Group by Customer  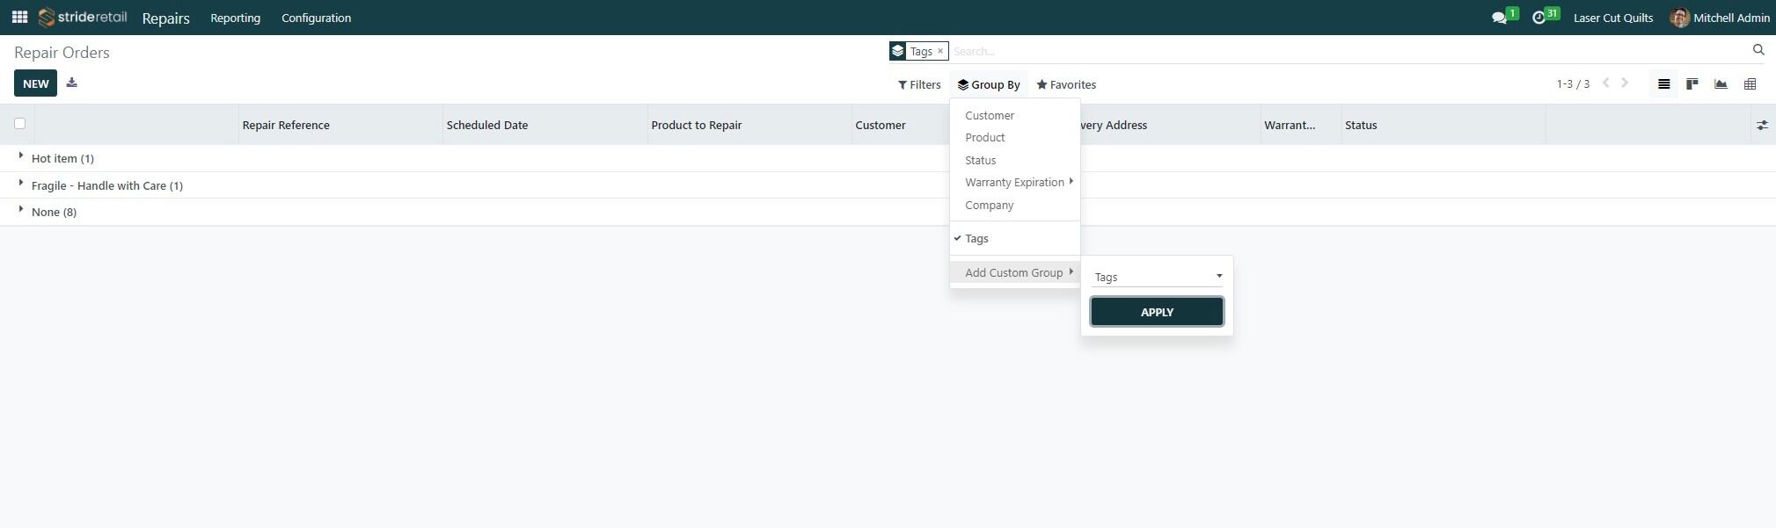(x=1015, y=116)
